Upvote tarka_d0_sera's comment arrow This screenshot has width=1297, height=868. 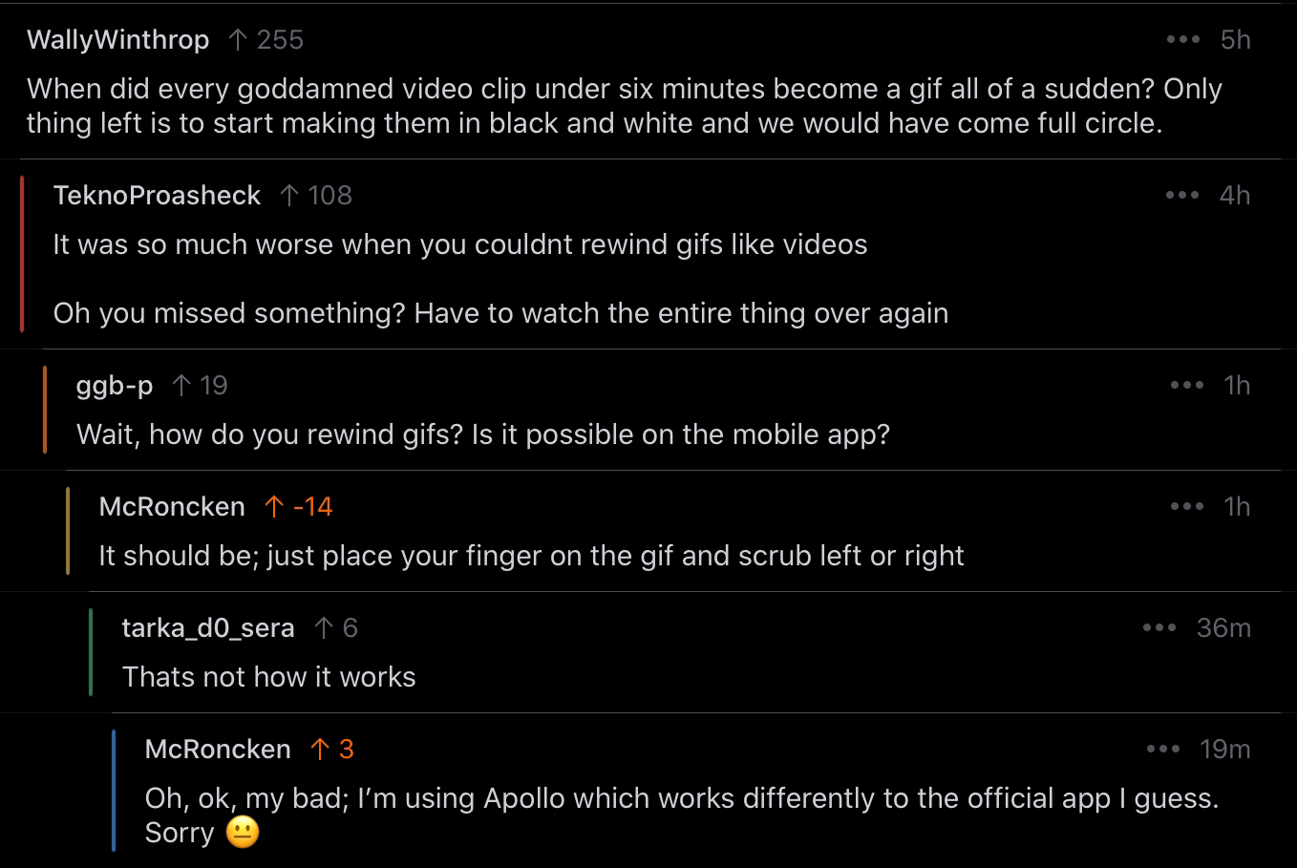coord(324,628)
